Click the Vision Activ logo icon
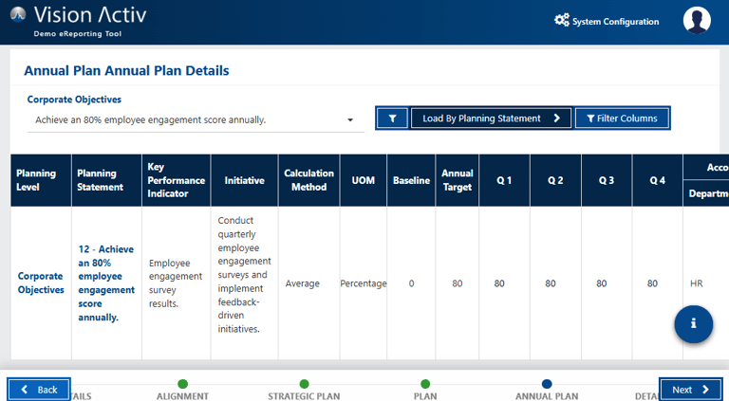Viewport: 729px width, 401px height. coord(18,14)
